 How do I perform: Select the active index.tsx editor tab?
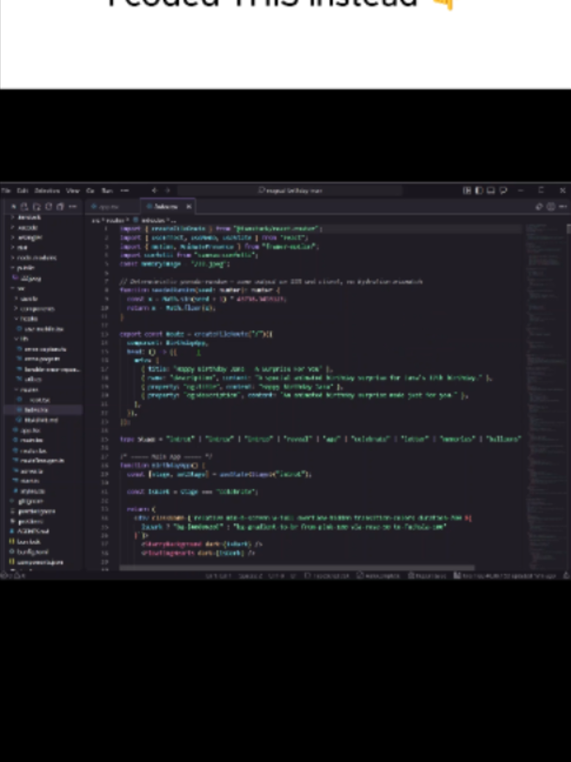[166, 207]
